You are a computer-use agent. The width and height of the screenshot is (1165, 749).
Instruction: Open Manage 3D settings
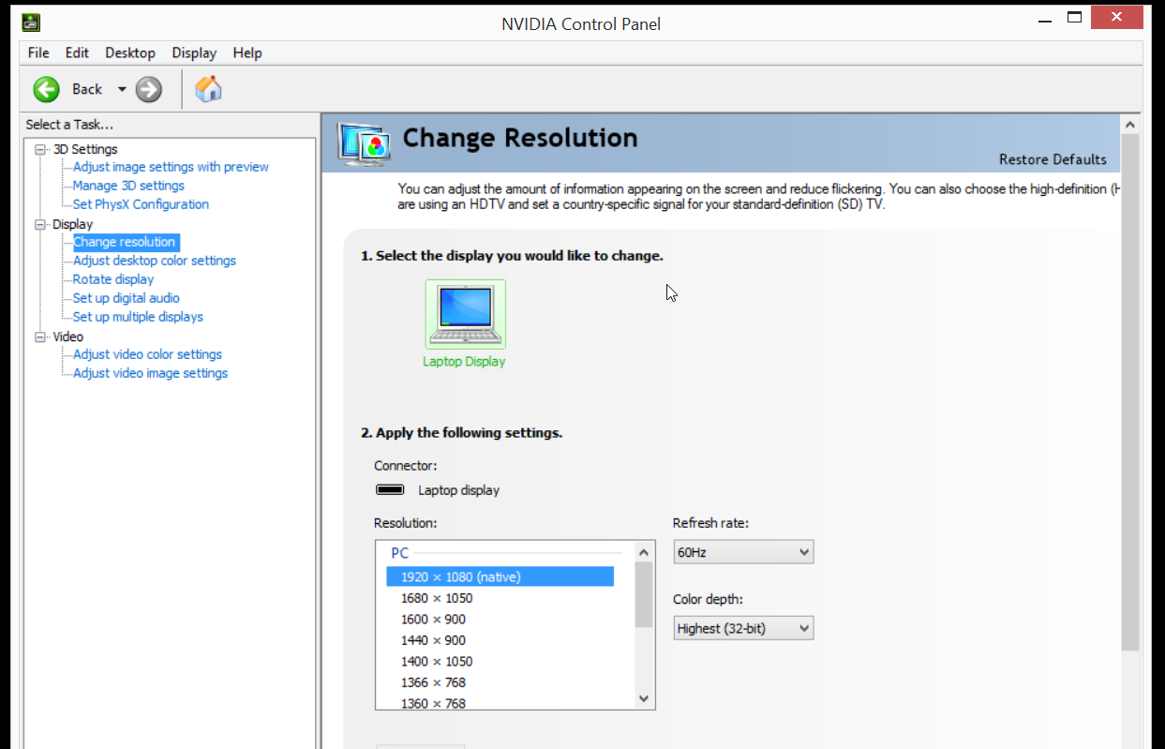click(x=128, y=186)
